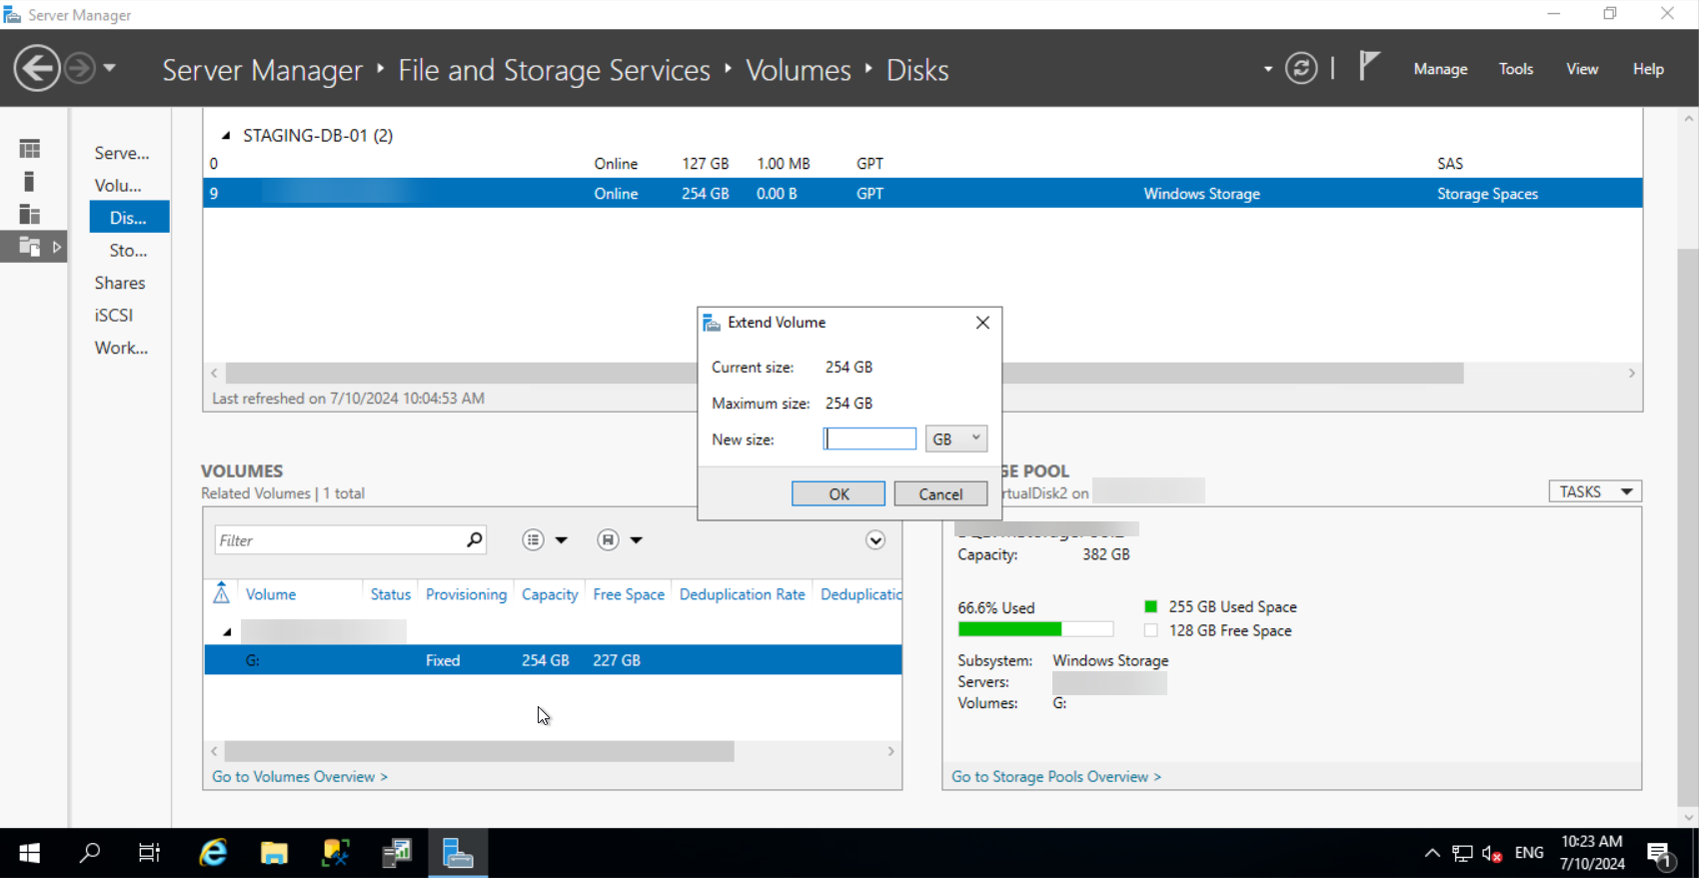
Task: Open File Explorer from taskbar
Action: (x=274, y=853)
